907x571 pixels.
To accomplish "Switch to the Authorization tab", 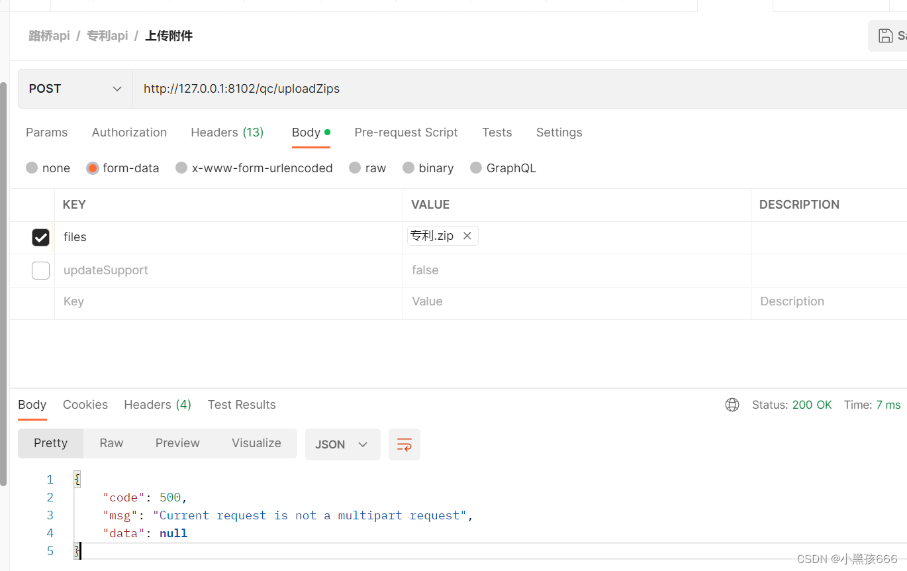I will (129, 132).
